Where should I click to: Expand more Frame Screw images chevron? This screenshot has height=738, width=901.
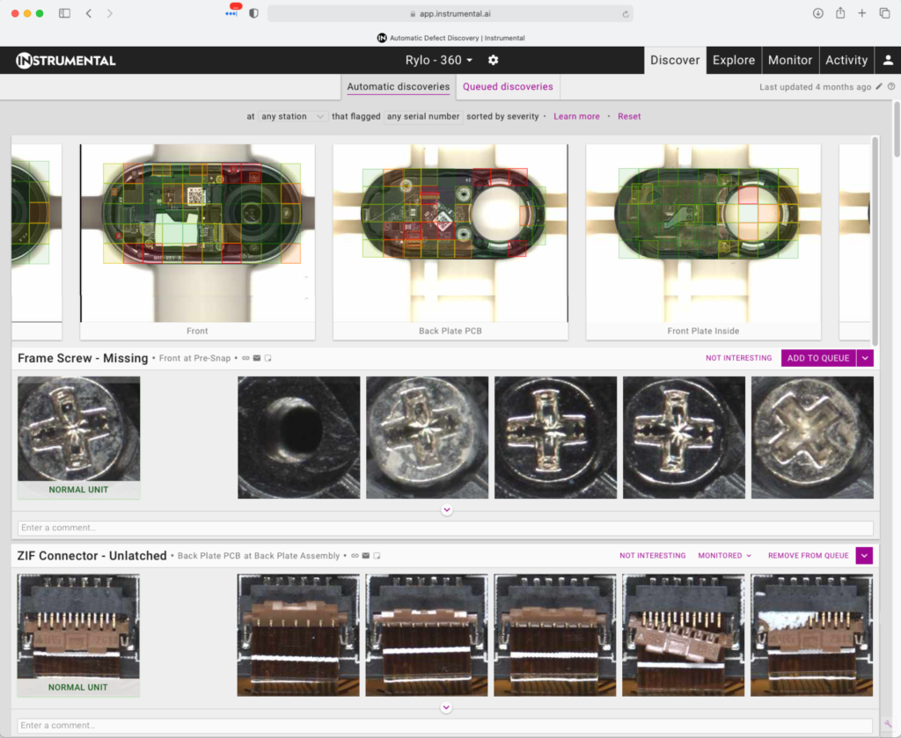click(446, 510)
